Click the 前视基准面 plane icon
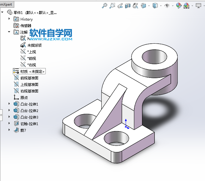 click(16, 78)
